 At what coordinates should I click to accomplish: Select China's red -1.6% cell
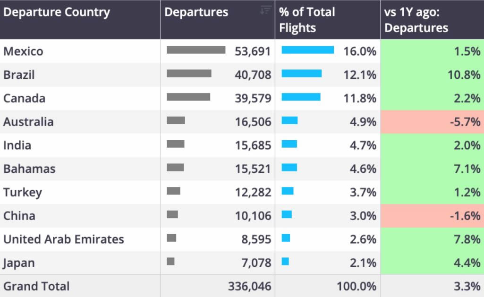coord(432,216)
